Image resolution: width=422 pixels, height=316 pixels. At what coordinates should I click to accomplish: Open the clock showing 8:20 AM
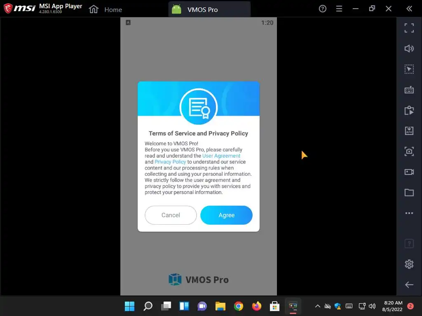393,306
